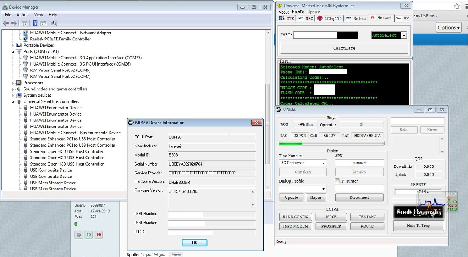This screenshot has width=468, height=257.
Task: Click the INFO MODEM button
Action: [x=296, y=226]
